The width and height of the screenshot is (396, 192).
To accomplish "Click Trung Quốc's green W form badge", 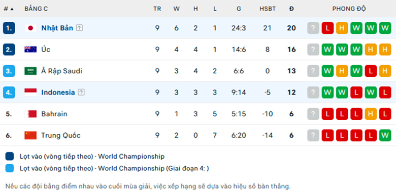I will click(x=385, y=135).
